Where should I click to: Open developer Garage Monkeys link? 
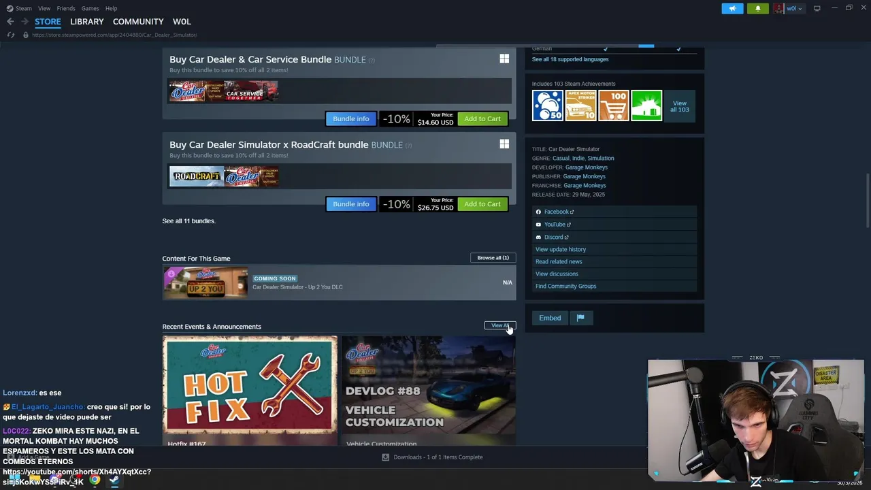[x=586, y=167]
